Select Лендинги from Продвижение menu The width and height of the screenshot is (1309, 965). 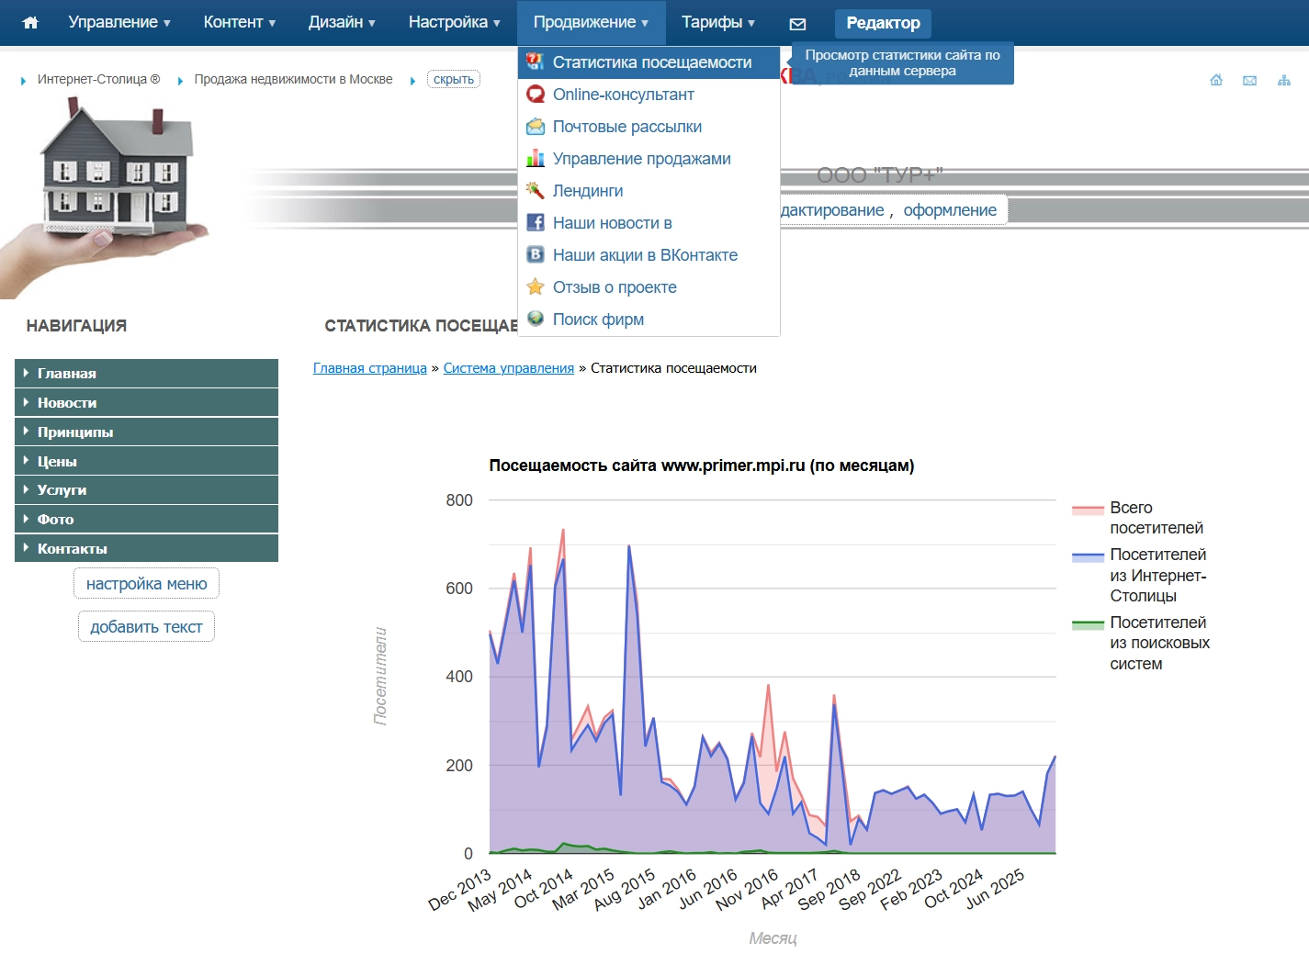pos(587,191)
